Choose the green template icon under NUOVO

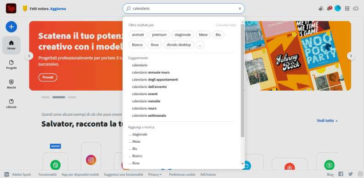coord(56,165)
